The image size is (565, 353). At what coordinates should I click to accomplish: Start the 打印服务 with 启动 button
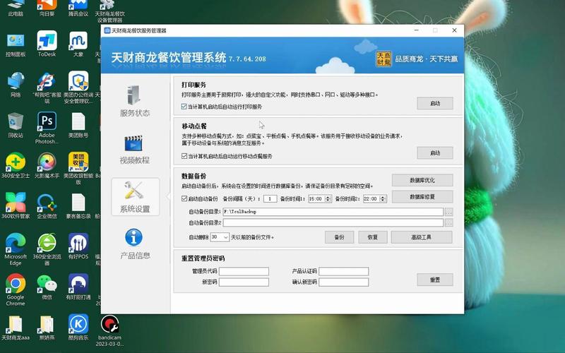coord(435,103)
